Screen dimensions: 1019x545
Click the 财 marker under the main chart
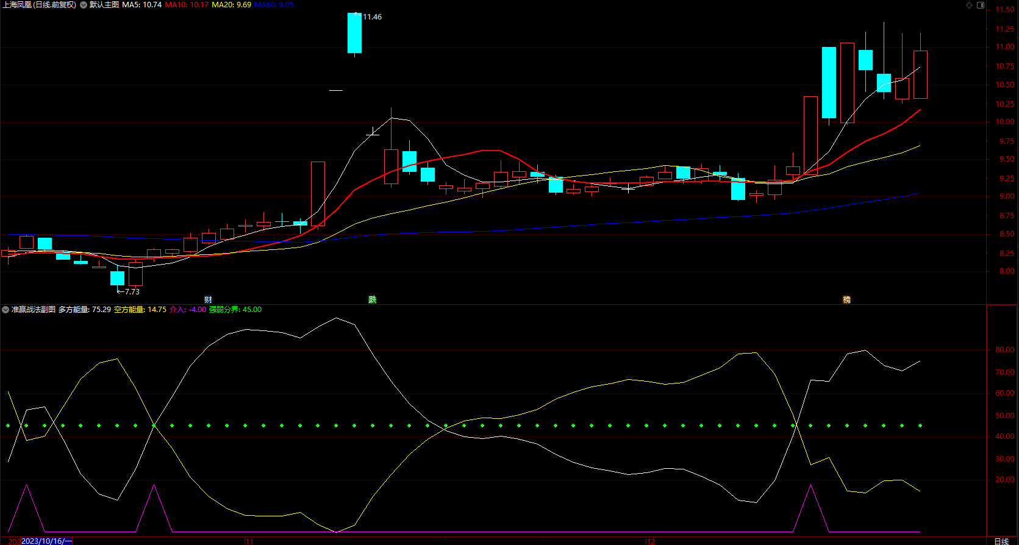click(x=209, y=299)
